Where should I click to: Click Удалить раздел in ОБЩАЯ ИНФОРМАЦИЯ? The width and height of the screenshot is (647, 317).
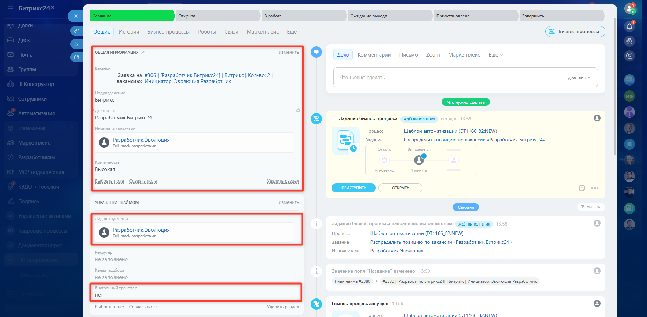click(283, 181)
